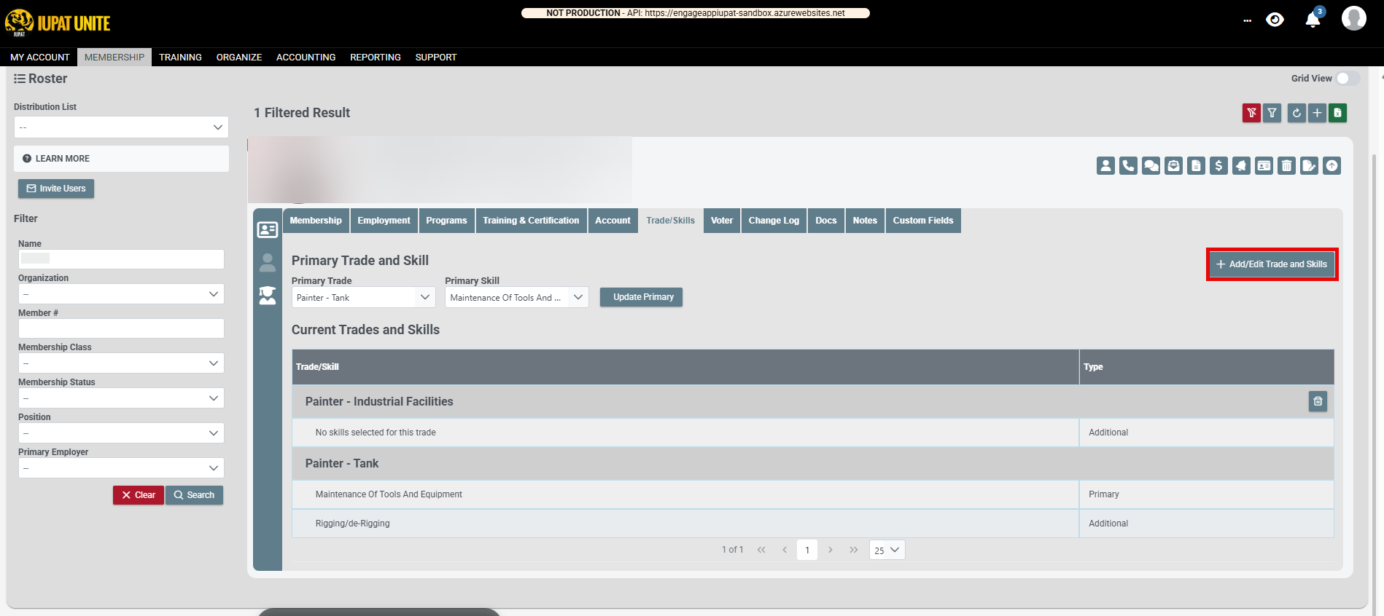Open the ORGANIZE menu
Screen dimensions: 1384x616
[239, 57]
